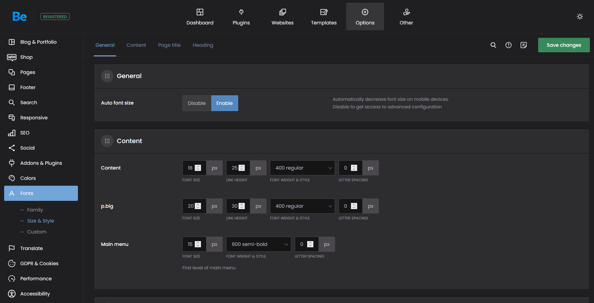
Task: Open p.big font weight & style dropdown
Action: [x=302, y=206]
